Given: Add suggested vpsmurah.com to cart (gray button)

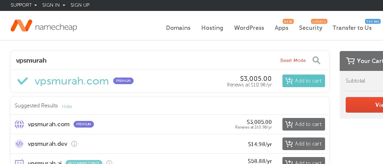Looking at the screenshot, I should click(304, 124).
